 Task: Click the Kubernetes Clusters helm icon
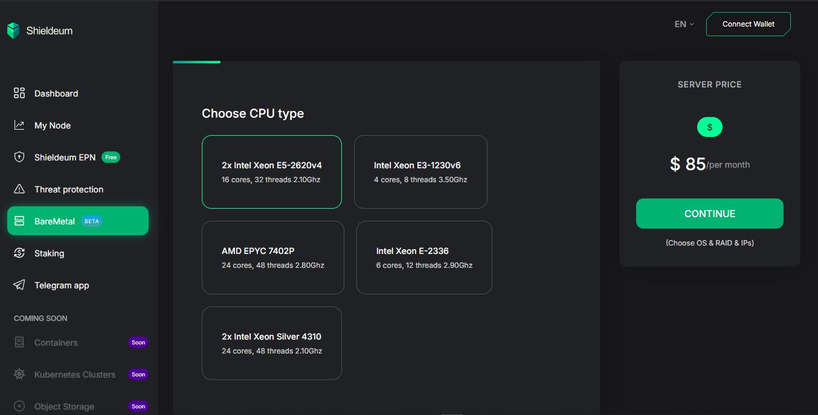point(19,375)
